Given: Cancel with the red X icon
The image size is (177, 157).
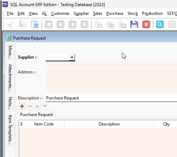Looking at the screenshot, I should pos(146,24).
